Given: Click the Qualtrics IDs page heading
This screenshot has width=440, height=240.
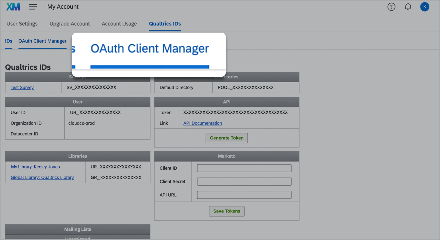Looking at the screenshot, I should 28,67.
